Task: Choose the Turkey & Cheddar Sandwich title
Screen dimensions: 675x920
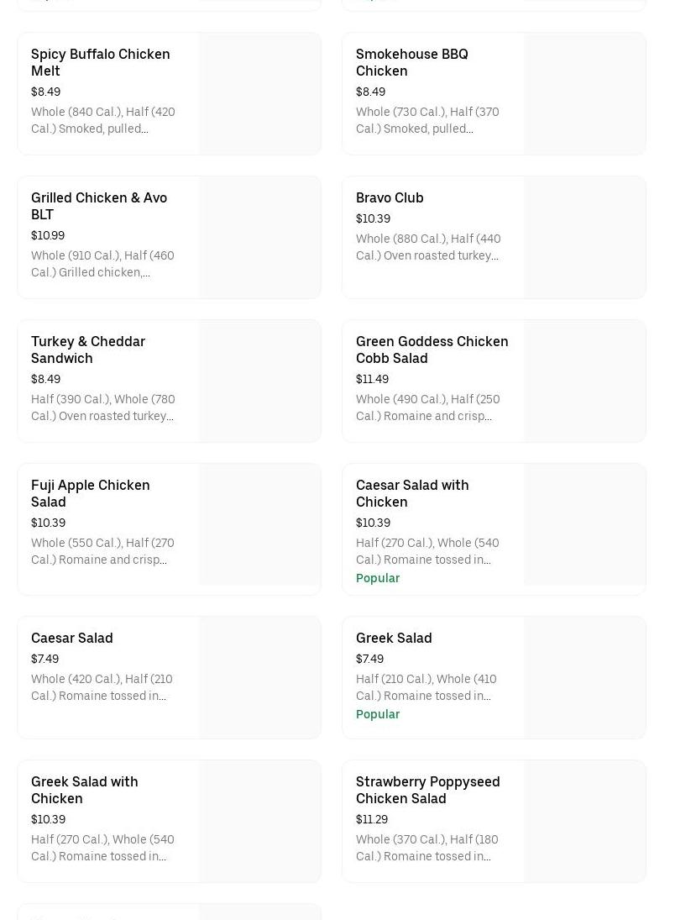Action: (88, 350)
